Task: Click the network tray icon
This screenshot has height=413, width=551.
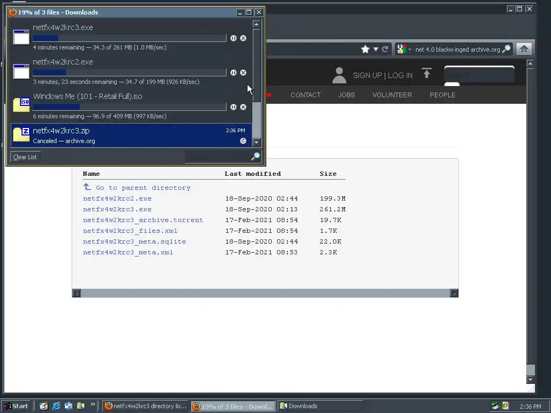Action: pos(496,406)
